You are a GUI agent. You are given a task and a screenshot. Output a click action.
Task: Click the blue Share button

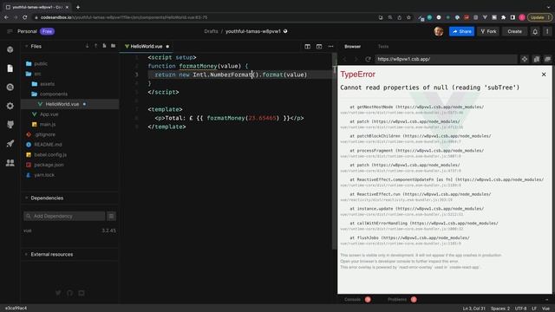coord(461,31)
